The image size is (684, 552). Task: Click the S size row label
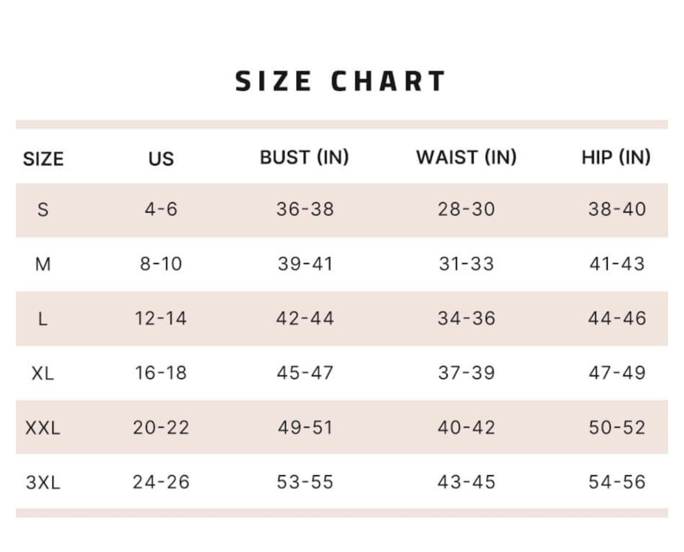tap(43, 209)
